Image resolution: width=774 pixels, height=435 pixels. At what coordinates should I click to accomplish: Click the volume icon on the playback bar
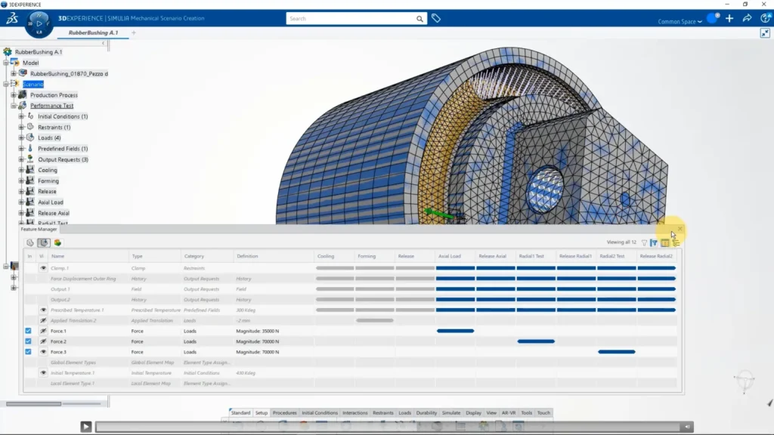686,427
